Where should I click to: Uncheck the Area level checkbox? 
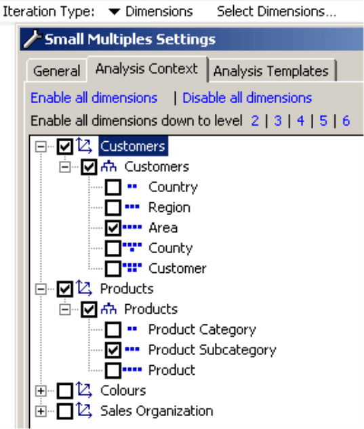coord(113,228)
